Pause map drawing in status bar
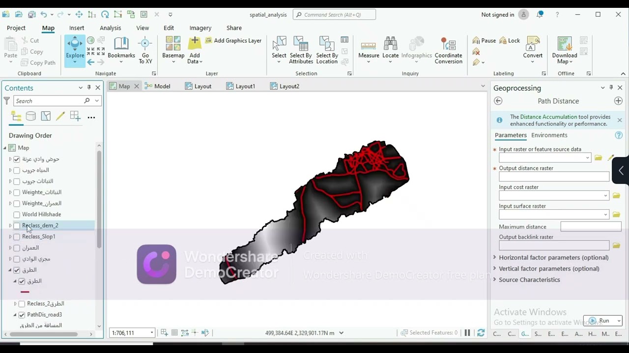Image resolution: width=629 pixels, height=353 pixels. (x=467, y=333)
